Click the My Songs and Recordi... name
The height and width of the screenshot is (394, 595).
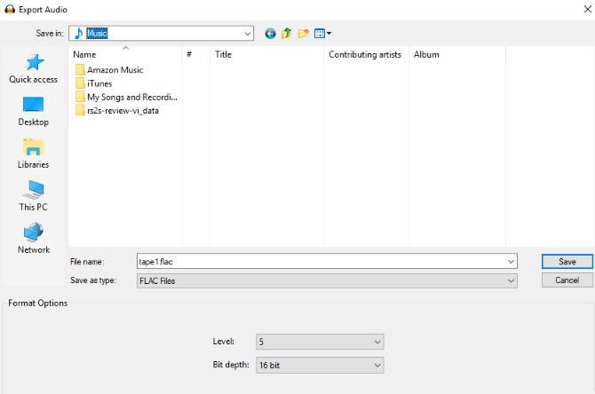(132, 97)
